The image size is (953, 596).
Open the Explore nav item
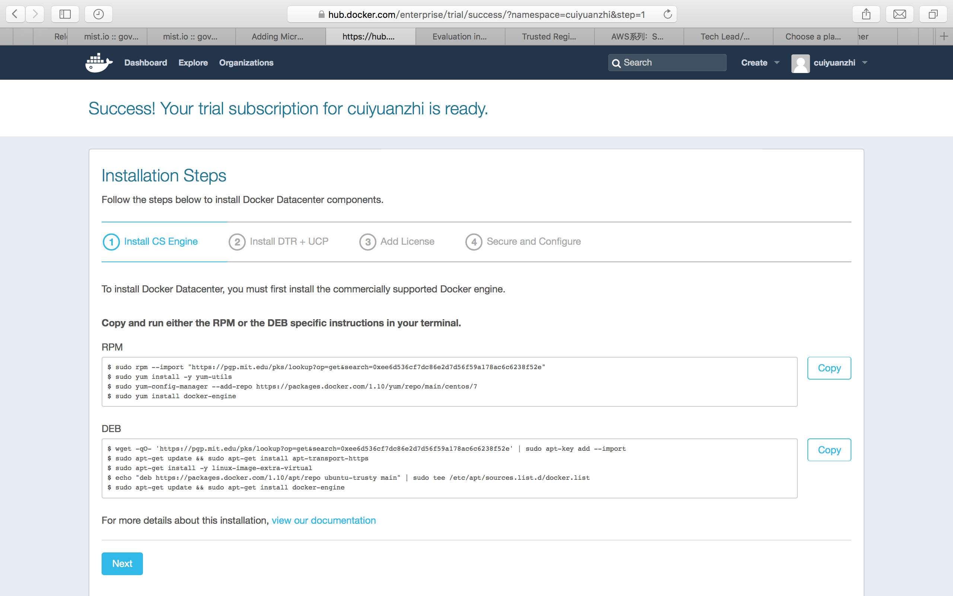pyautogui.click(x=193, y=63)
